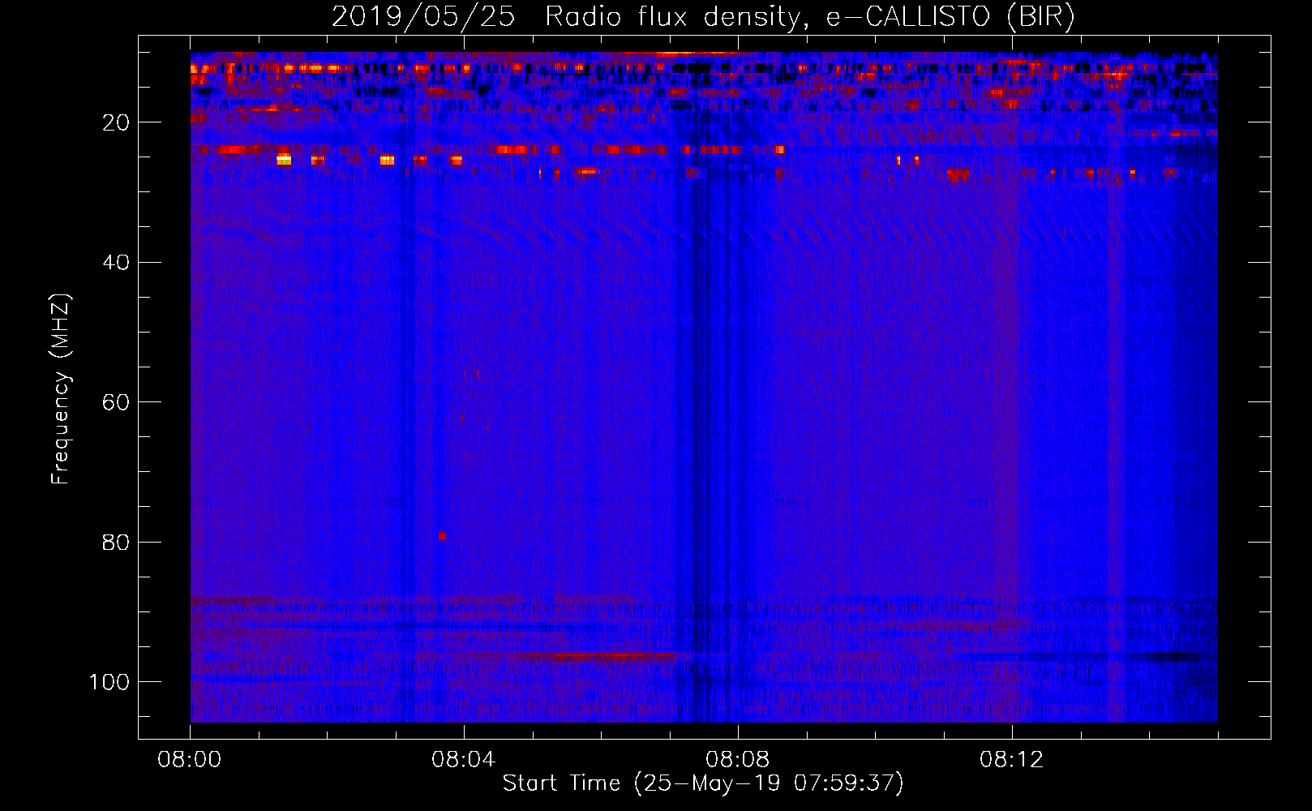
Task: Click the 08:04 time tick label
Action: pyautogui.click(x=463, y=760)
